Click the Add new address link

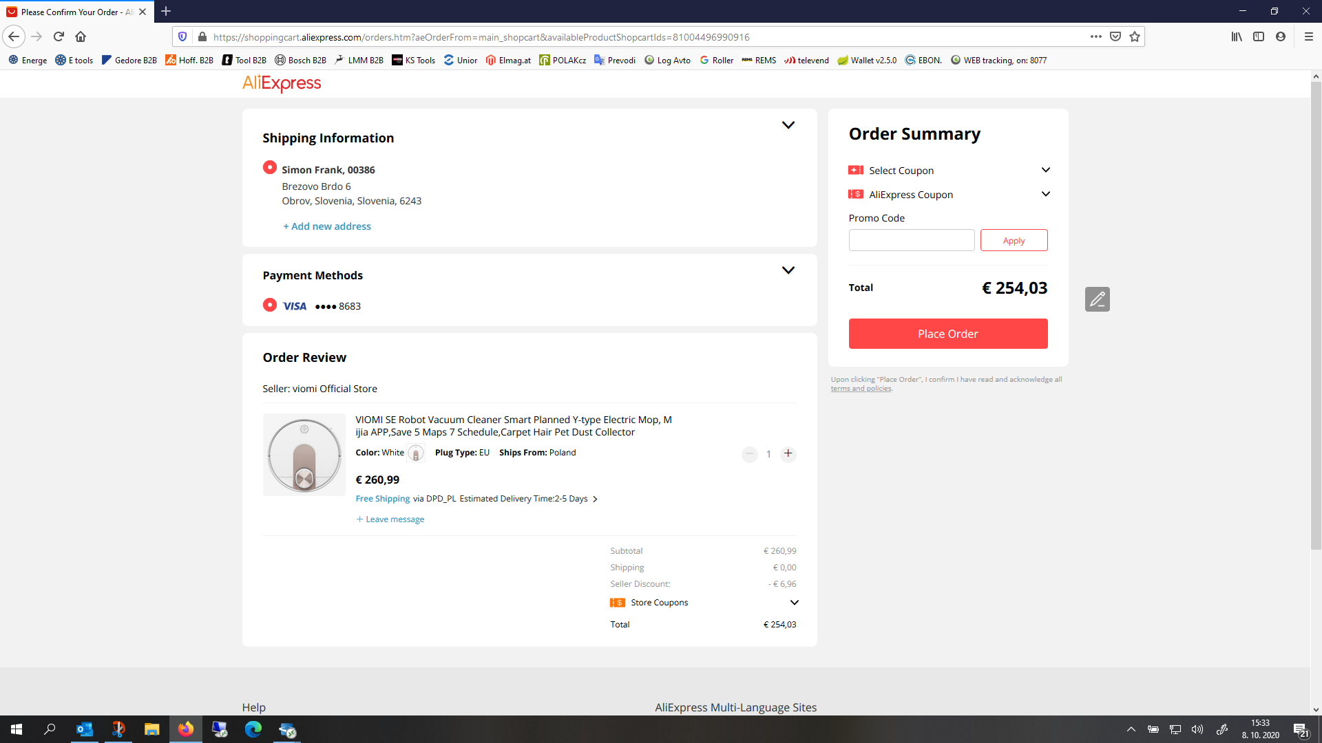(x=327, y=226)
